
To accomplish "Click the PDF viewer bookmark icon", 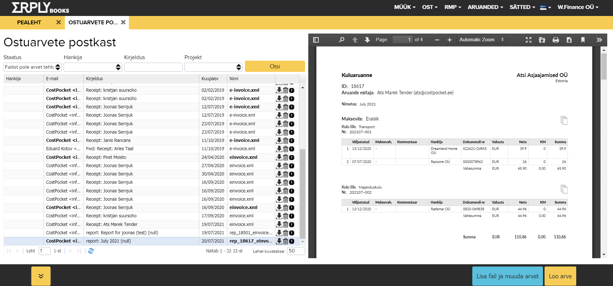I will point(583,40).
